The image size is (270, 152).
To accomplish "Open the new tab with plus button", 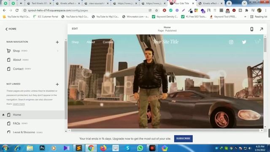I will [x=229, y=3].
